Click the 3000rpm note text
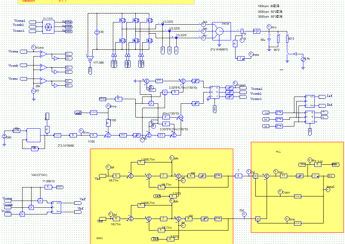The image size is (345, 244). pyautogui.click(x=270, y=16)
